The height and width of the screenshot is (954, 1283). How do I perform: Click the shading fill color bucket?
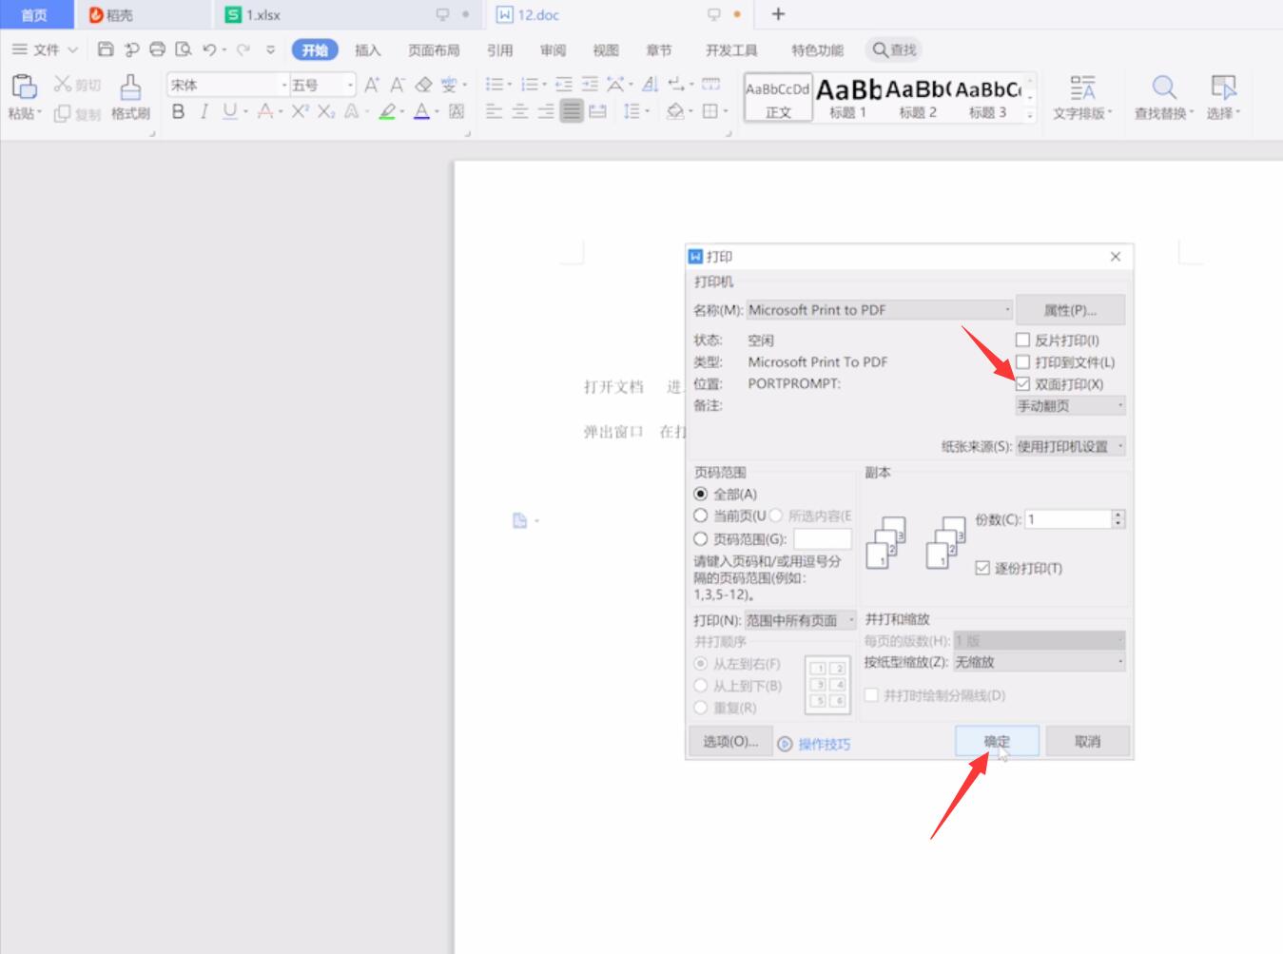click(674, 112)
